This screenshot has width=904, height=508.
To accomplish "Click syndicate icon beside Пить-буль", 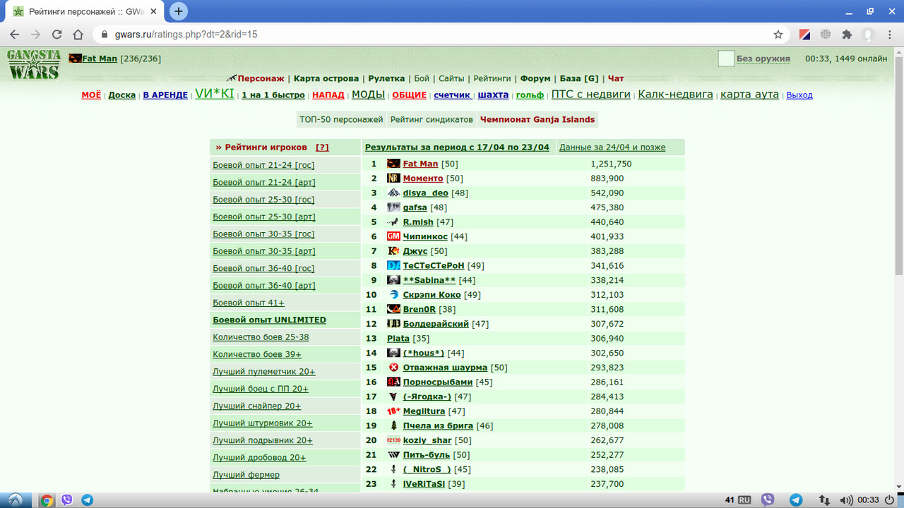I will click(393, 455).
